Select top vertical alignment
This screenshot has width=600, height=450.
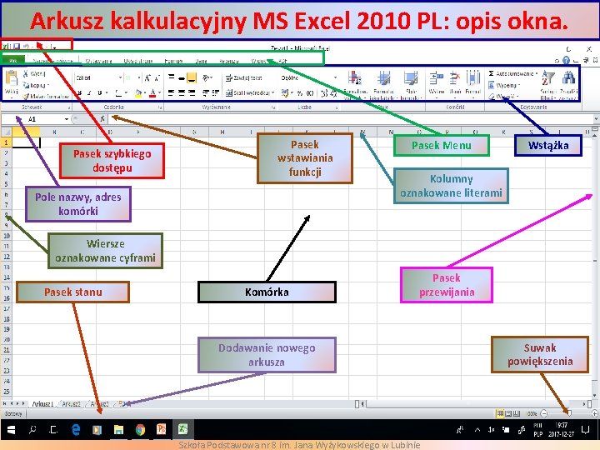point(172,77)
